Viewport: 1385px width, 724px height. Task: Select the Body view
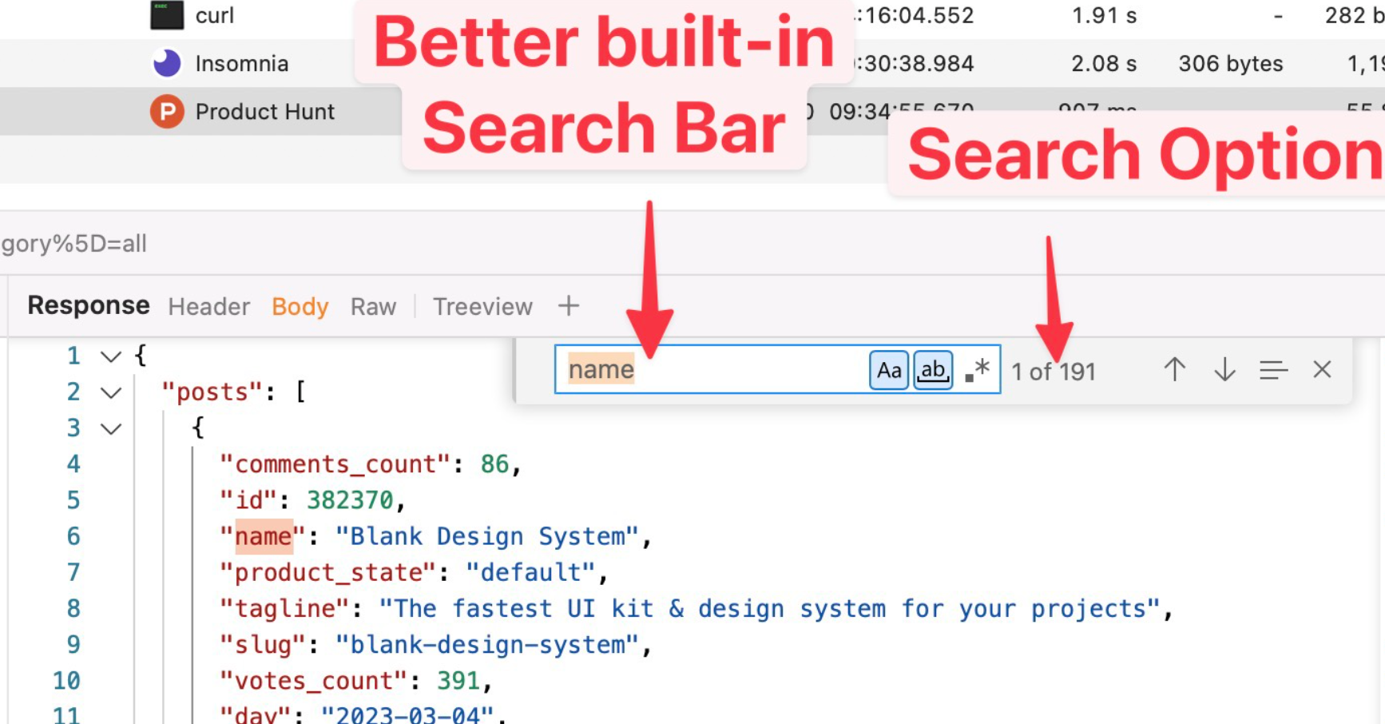[x=299, y=306]
